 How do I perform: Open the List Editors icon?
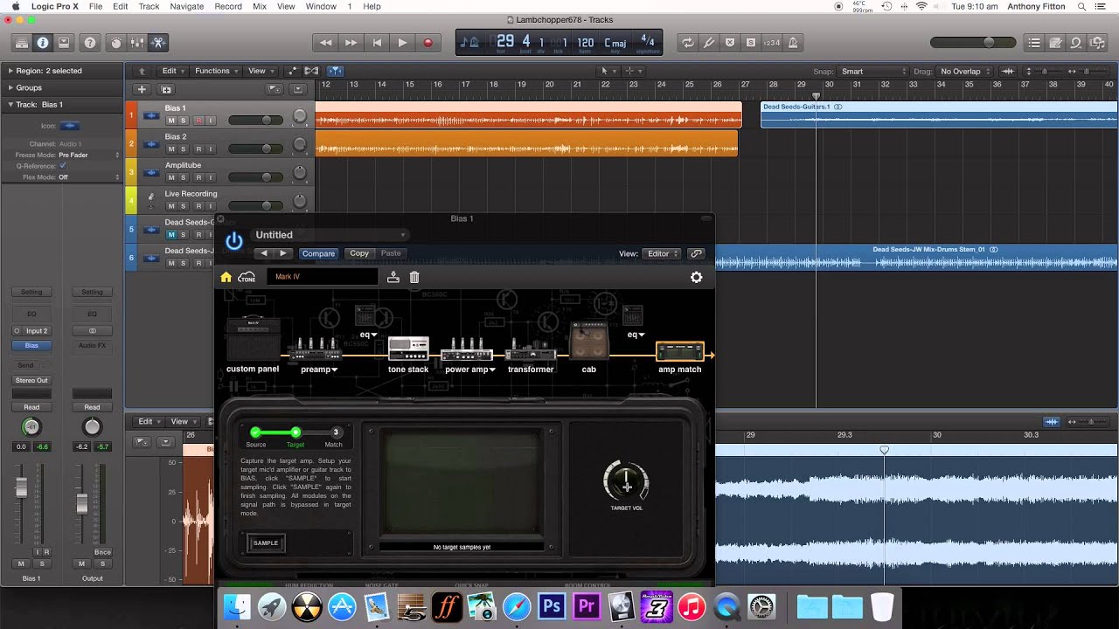1034,43
